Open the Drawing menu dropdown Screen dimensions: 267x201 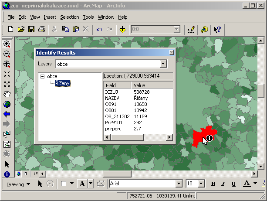[18, 184]
